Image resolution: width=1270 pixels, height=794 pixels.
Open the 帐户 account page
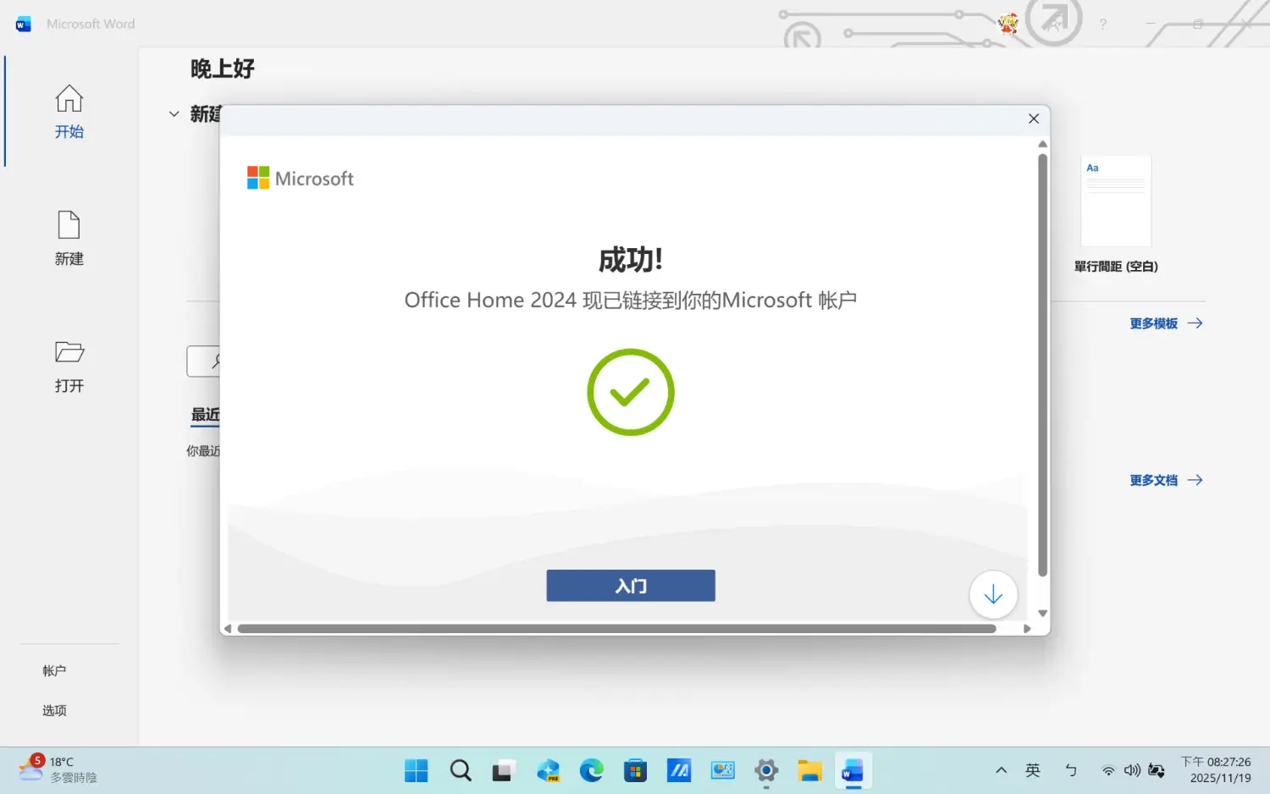point(54,670)
